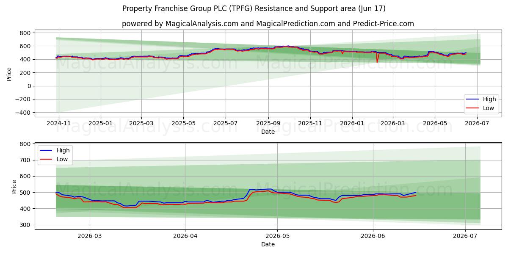This screenshot has height=254, width=508.
Task: Click 'Low' in the lower chart legend
Action: coord(62,159)
